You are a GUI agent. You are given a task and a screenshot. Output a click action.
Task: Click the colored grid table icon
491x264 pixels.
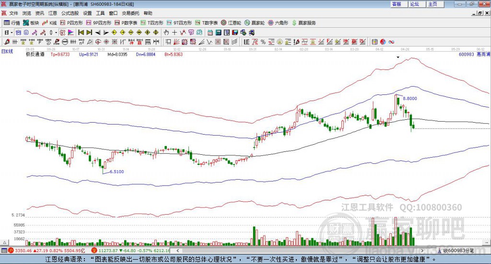tap(374, 42)
